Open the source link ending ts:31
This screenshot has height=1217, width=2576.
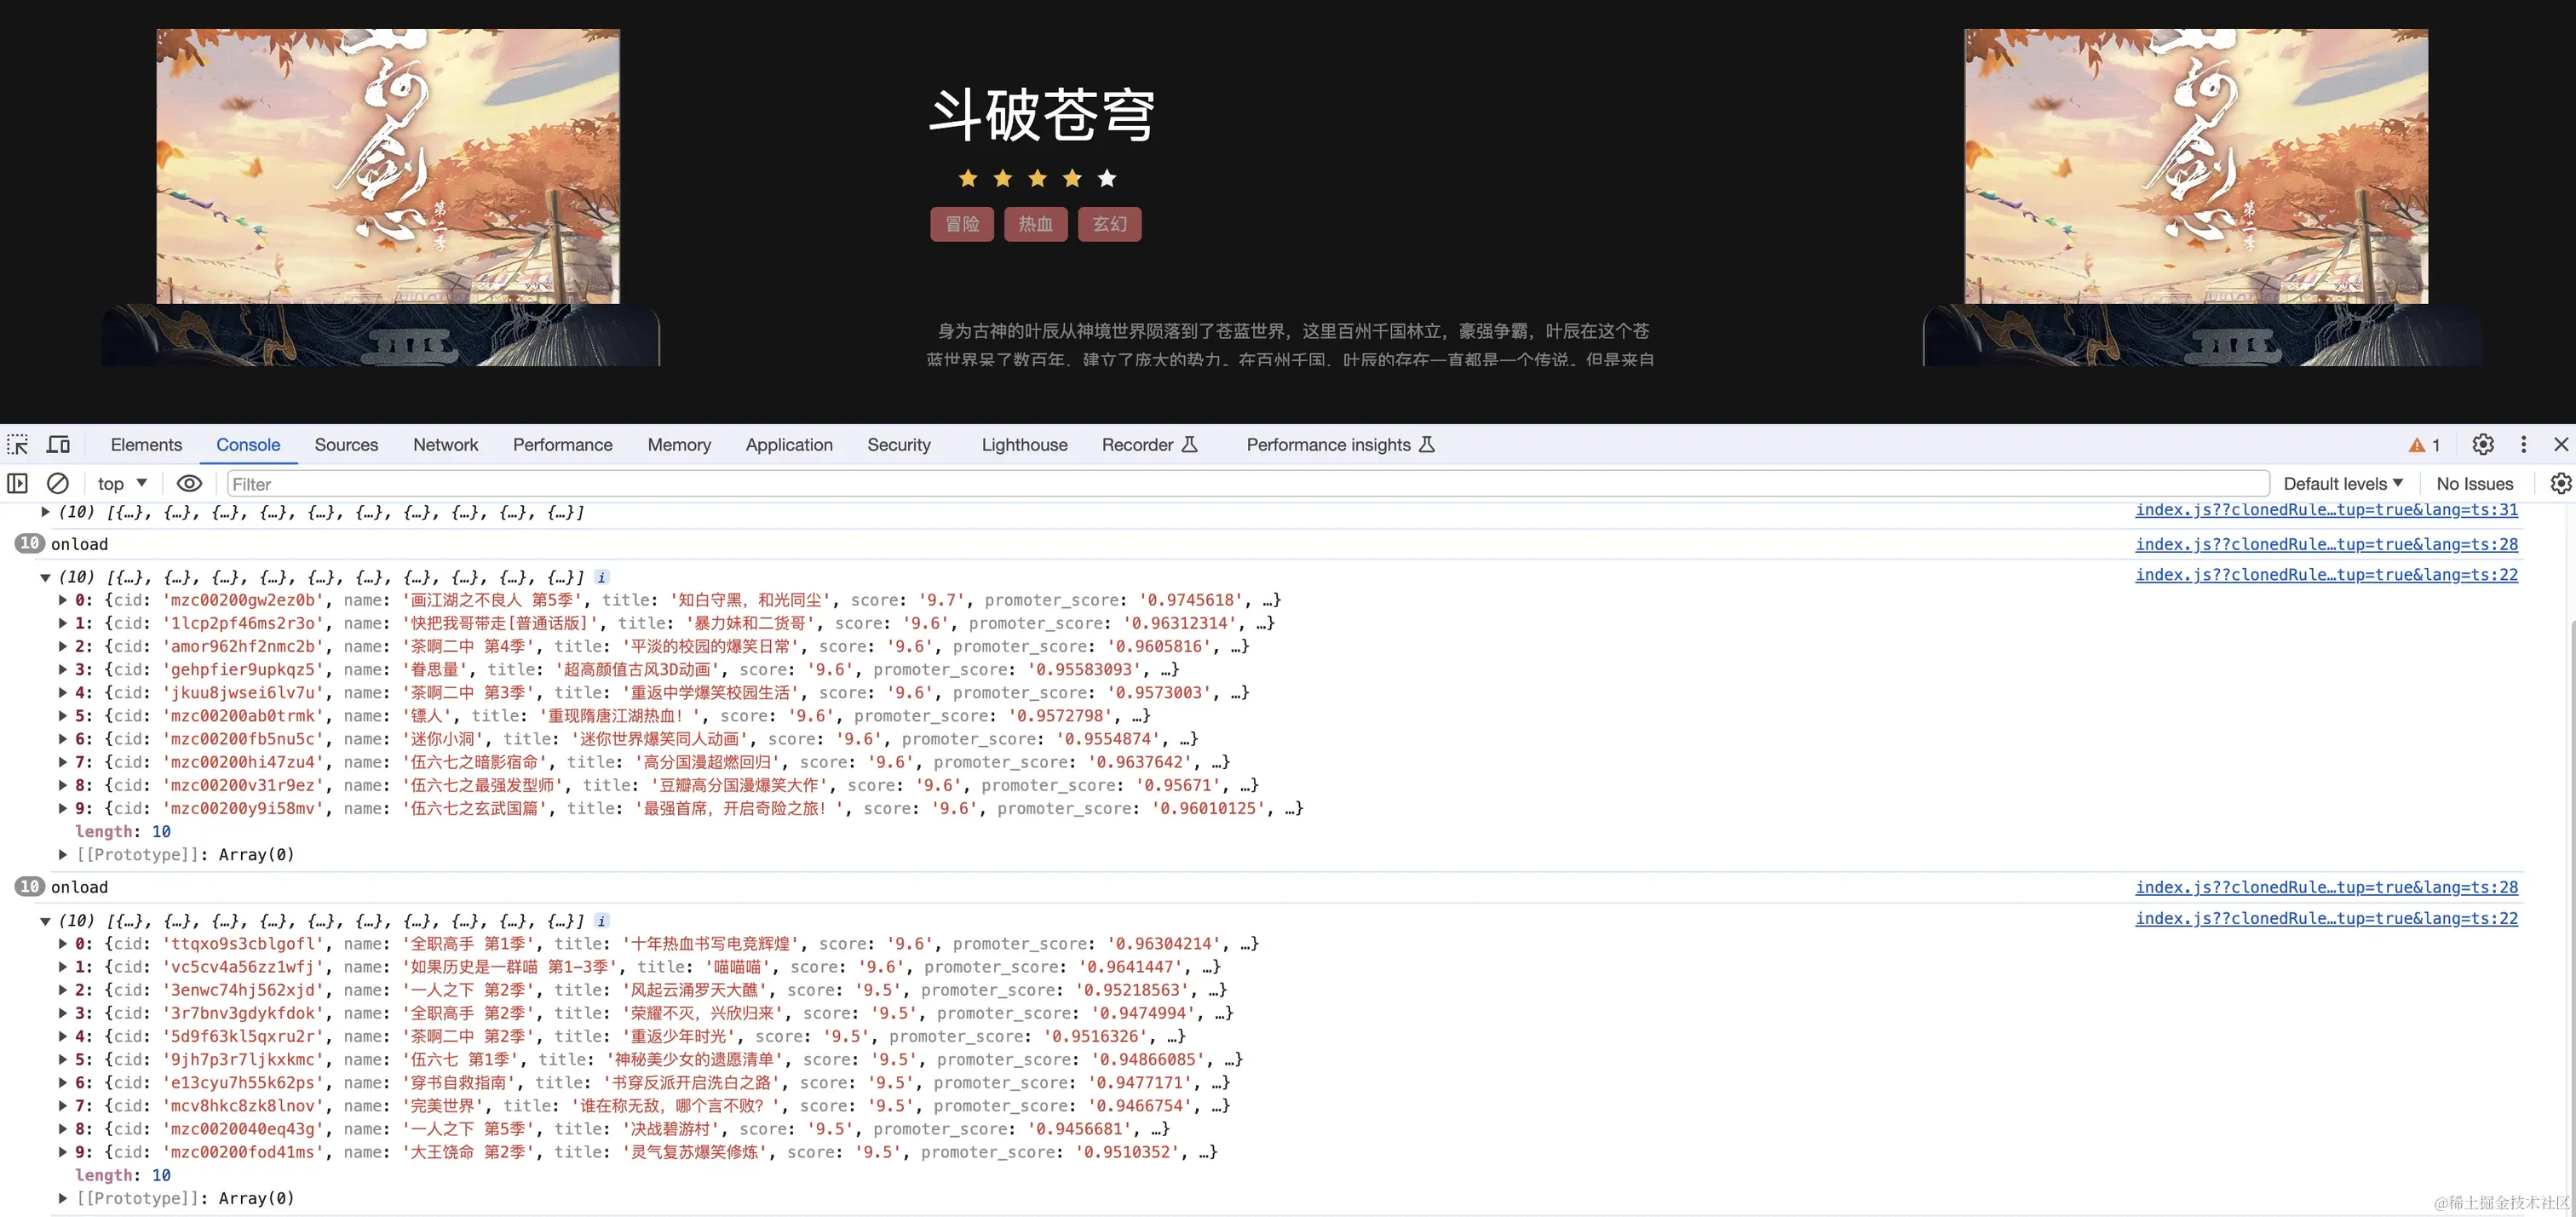[2326, 510]
